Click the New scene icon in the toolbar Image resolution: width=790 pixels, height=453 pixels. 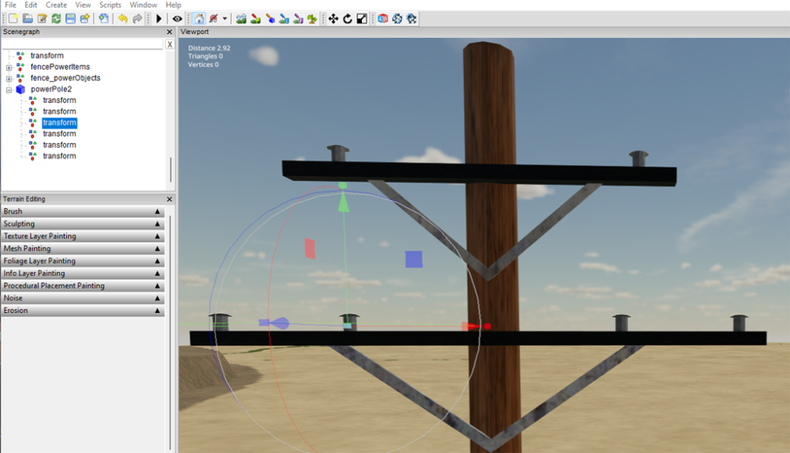13,18
